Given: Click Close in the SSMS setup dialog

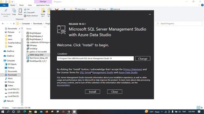Looking at the screenshot, I should coord(115,92).
